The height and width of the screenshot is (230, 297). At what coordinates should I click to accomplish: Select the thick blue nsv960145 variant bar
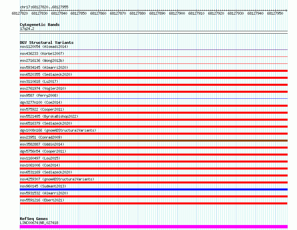154,189
